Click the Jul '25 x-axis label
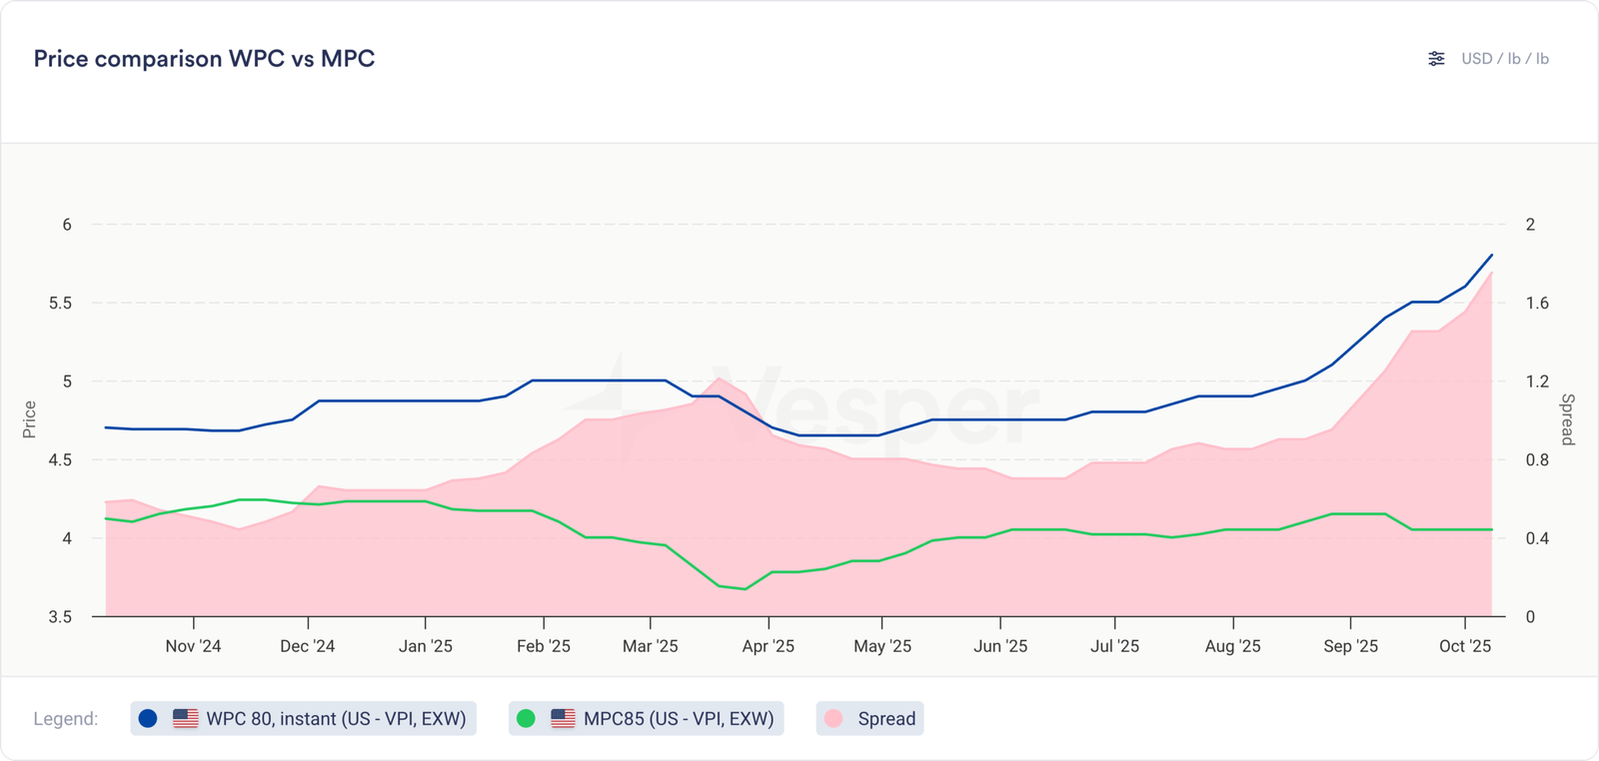 pyautogui.click(x=1114, y=646)
